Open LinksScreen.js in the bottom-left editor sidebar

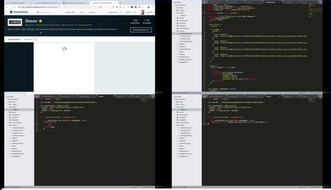click(18, 133)
